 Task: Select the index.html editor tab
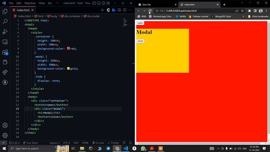tap(23, 10)
